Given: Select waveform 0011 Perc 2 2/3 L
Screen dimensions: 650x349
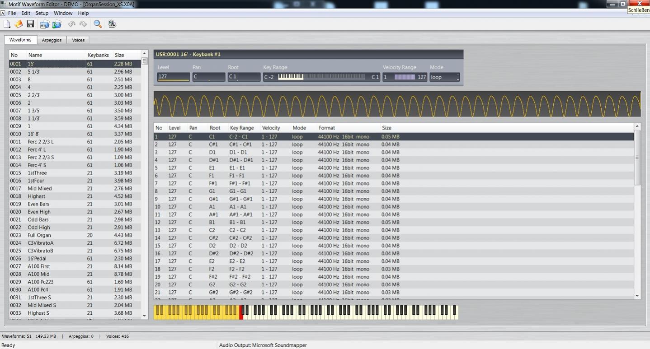Looking at the screenshot, I should coord(75,142).
